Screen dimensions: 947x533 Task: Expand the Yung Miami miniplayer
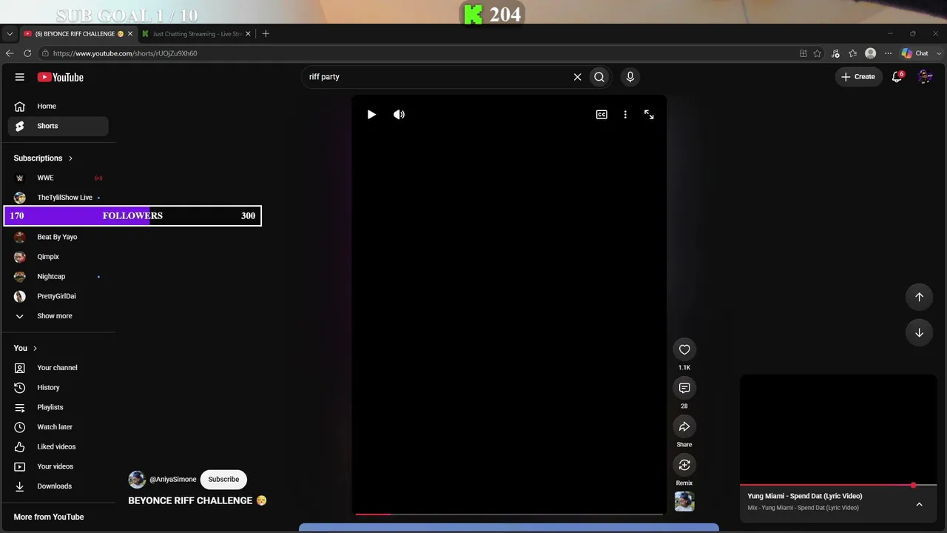(x=919, y=505)
